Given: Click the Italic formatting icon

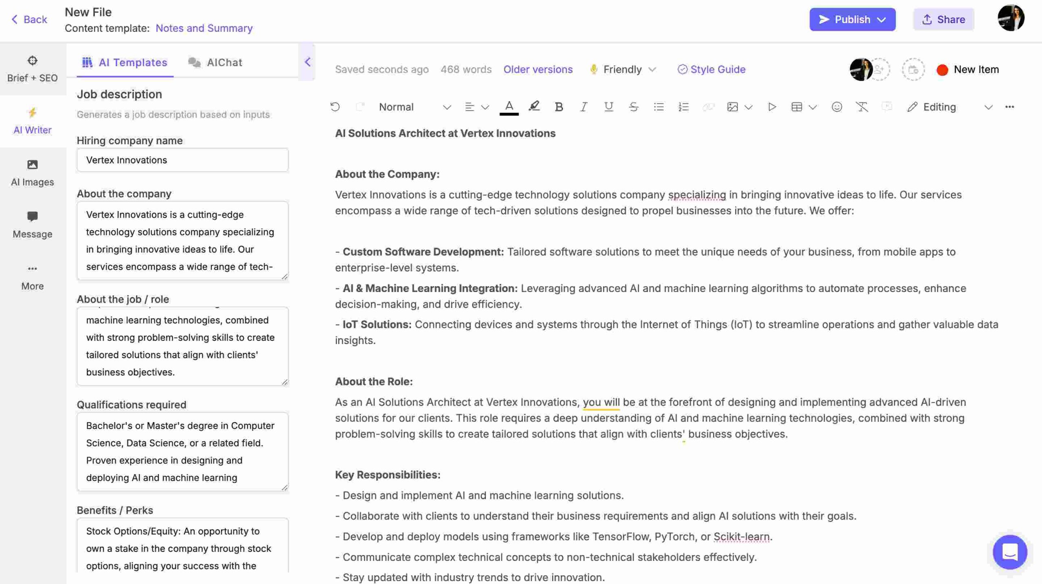Looking at the screenshot, I should (x=582, y=107).
